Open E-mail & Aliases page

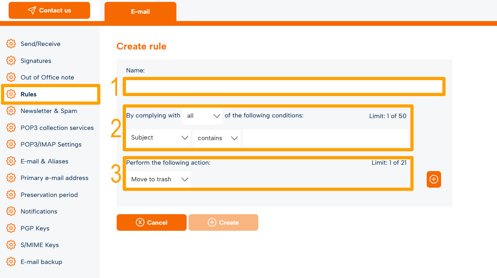pos(44,161)
